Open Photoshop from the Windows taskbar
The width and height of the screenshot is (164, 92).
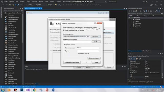pos(22,90)
